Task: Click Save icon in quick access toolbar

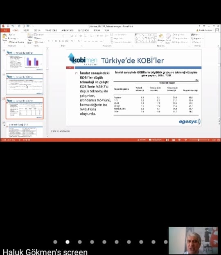Action: 8,26
